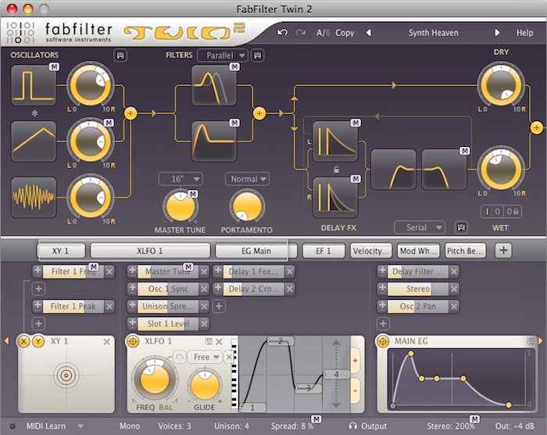Open oscillator 3 noise waveform display

tap(34, 198)
